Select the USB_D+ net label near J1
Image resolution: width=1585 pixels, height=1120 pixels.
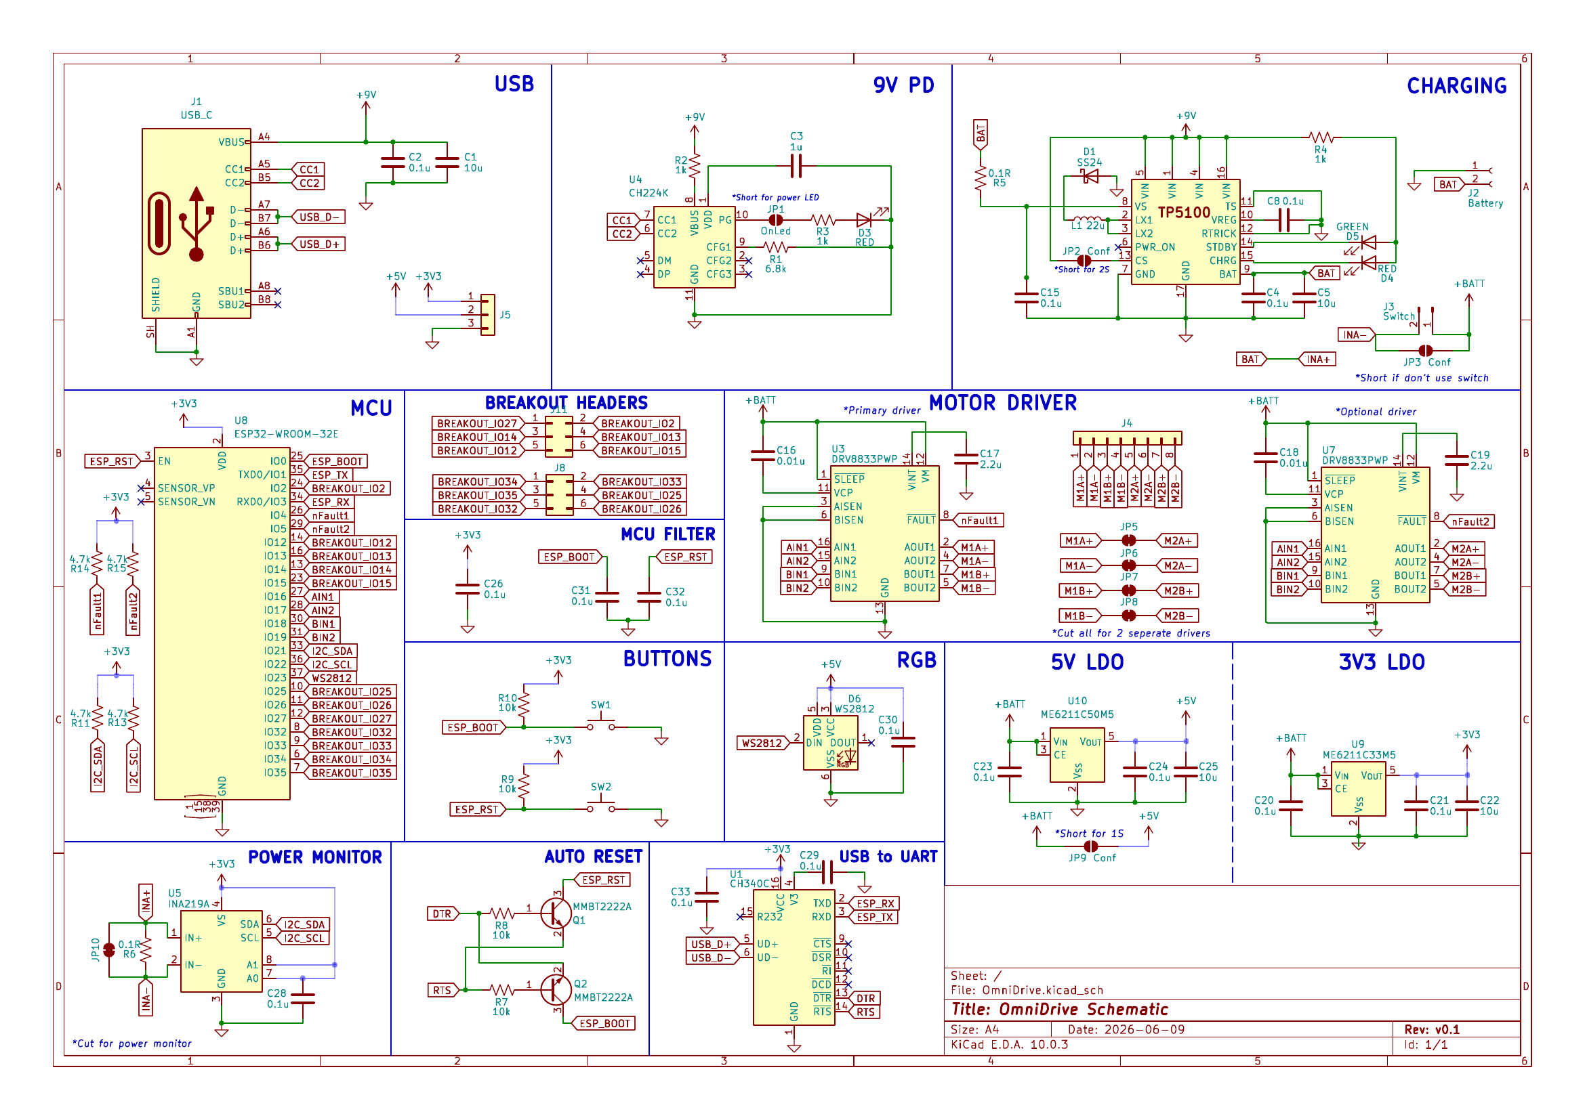(x=318, y=244)
